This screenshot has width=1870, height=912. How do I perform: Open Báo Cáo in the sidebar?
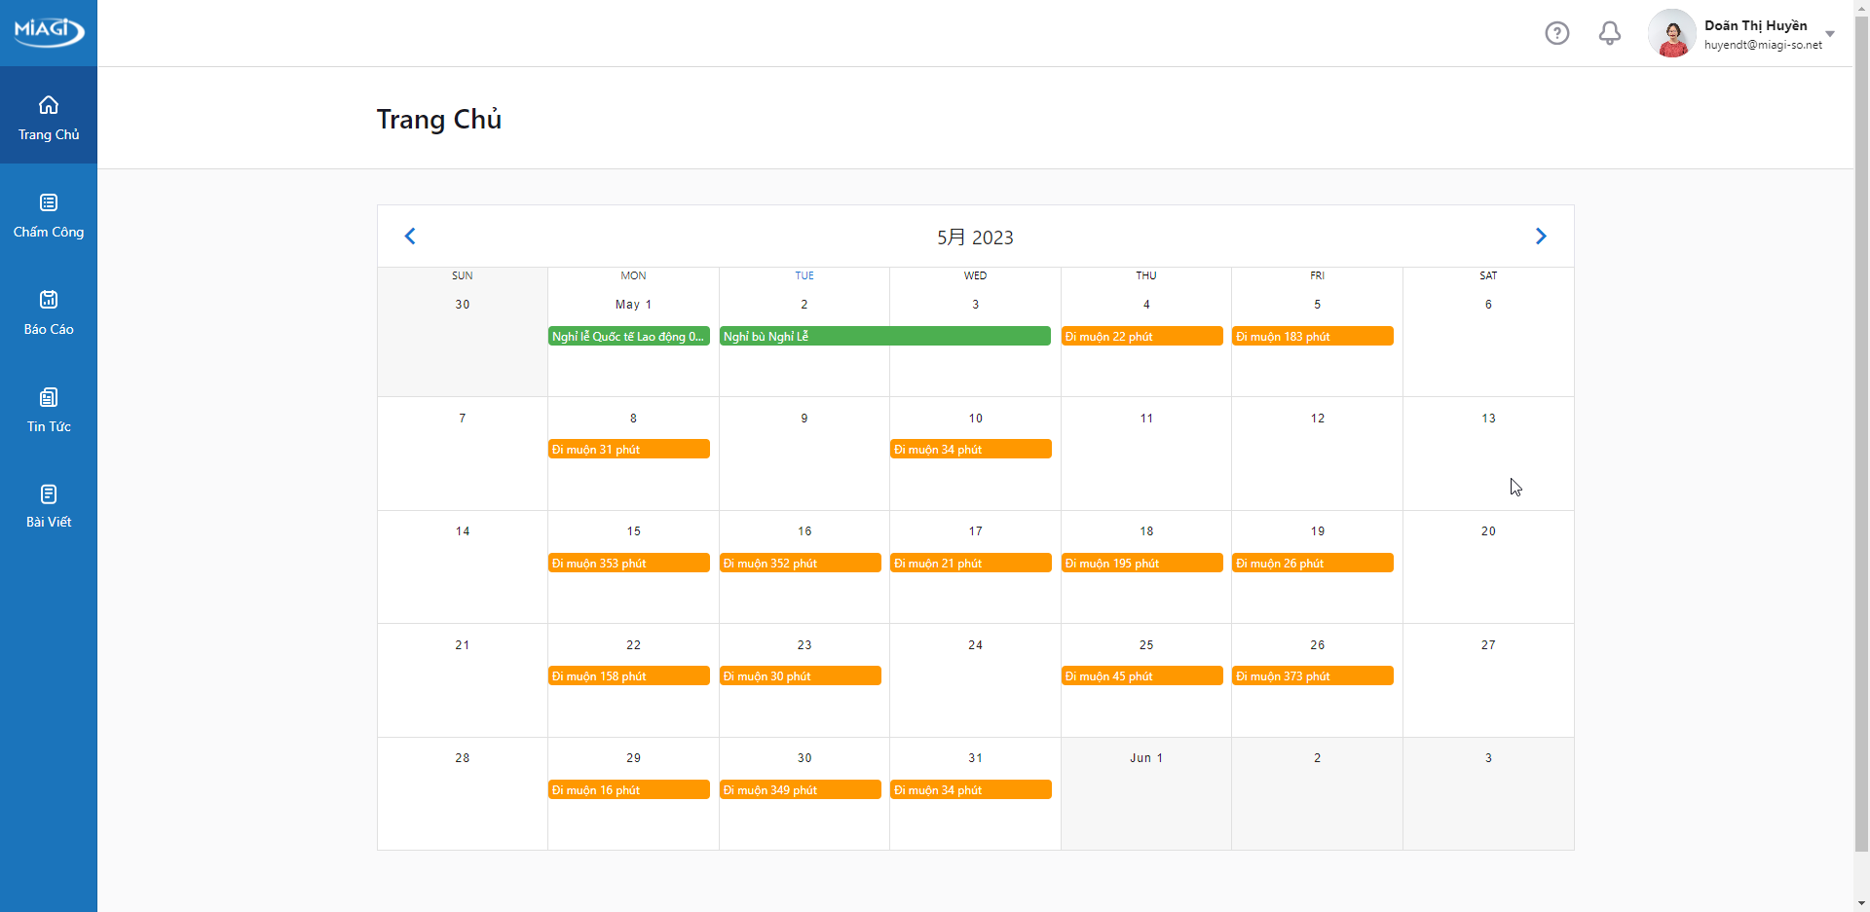(x=49, y=312)
